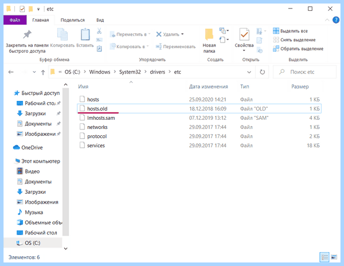Click drivers breadcrumb in address bar
Screen dimensions: 344x266
(157, 72)
